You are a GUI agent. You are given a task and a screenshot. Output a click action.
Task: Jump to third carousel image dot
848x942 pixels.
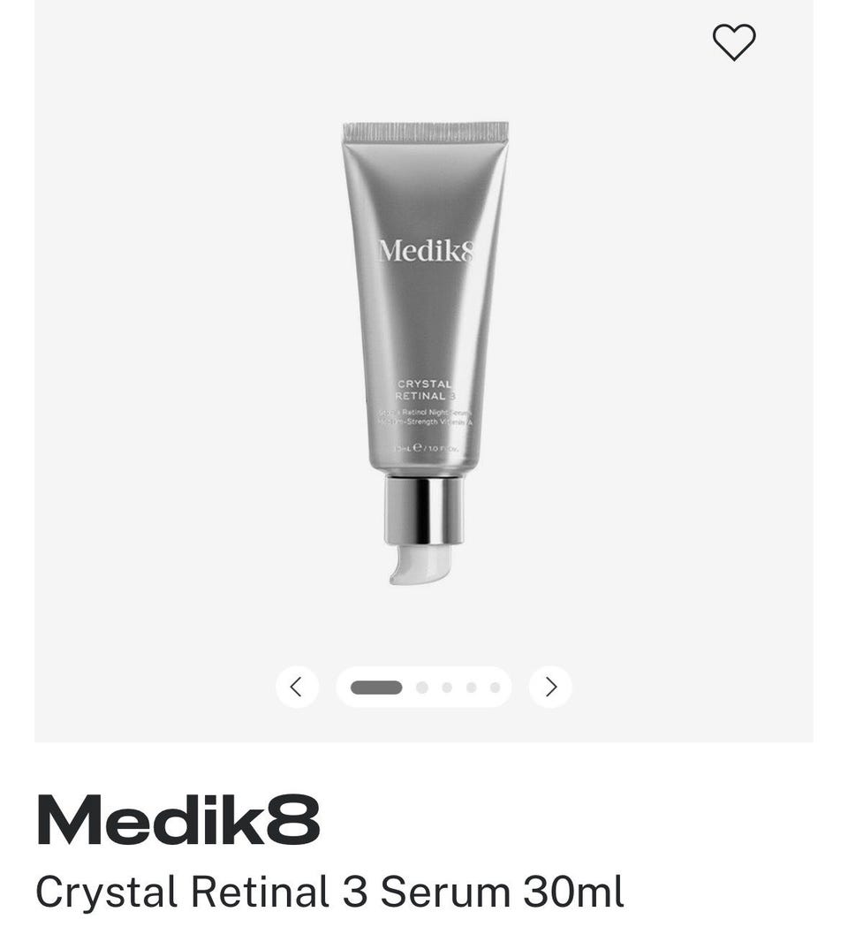[447, 688]
